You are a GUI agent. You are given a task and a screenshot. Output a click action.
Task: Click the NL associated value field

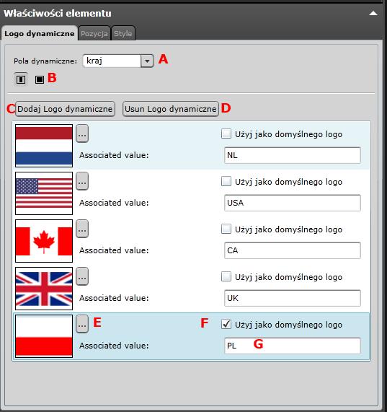pos(293,155)
